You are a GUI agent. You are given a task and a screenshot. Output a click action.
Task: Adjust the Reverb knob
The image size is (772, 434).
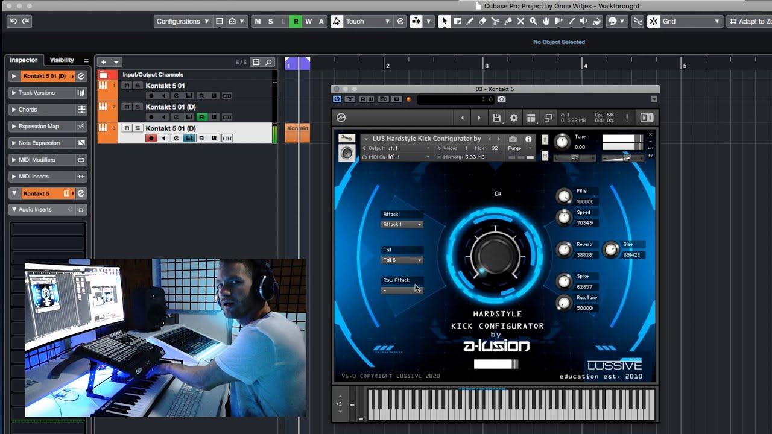tap(564, 250)
